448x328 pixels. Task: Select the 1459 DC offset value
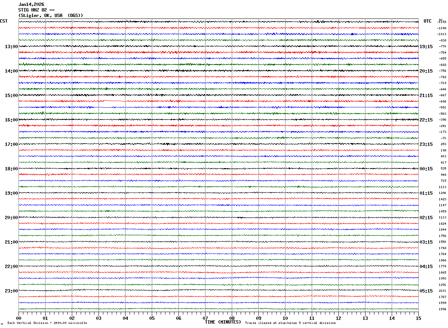point(442,211)
